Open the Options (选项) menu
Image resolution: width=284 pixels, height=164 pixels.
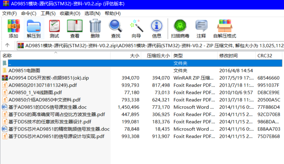tap(92, 13)
